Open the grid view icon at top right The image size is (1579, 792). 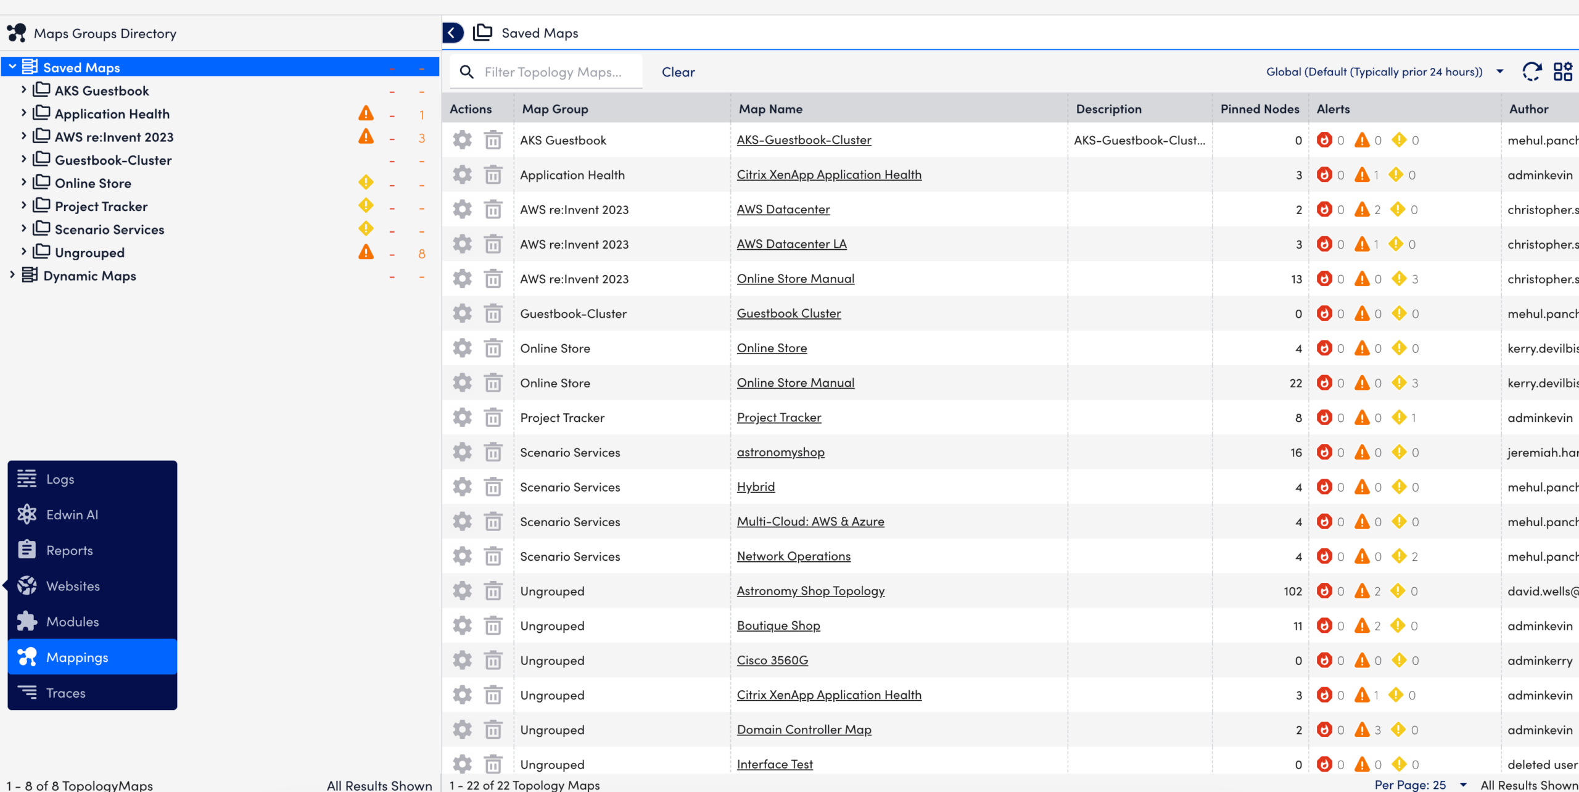tap(1562, 72)
